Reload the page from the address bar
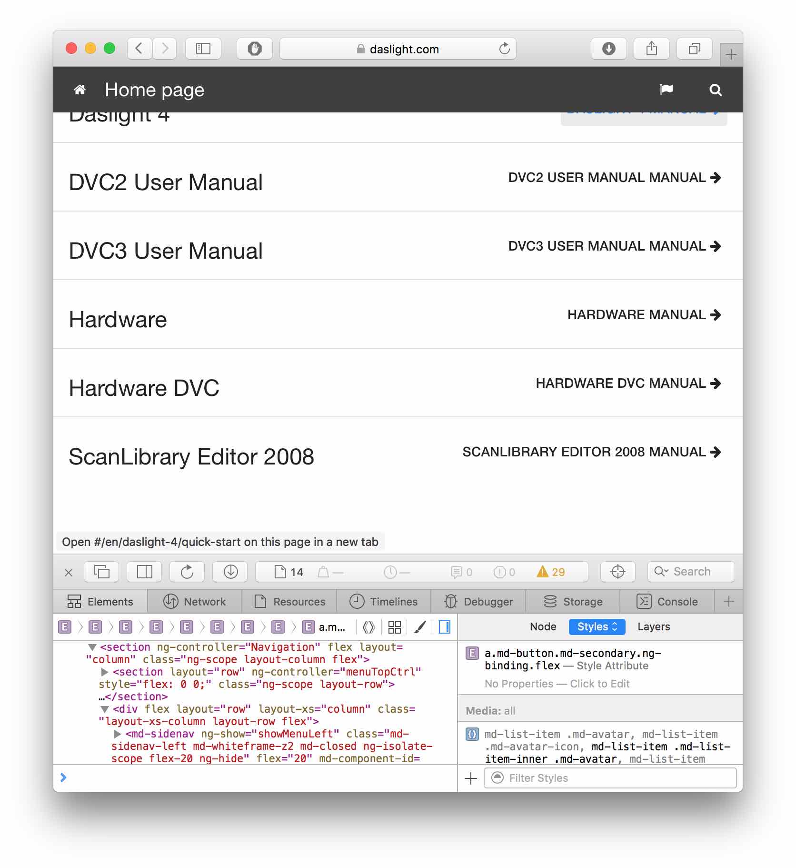The height and width of the screenshot is (868, 796). pyautogui.click(x=504, y=49)
